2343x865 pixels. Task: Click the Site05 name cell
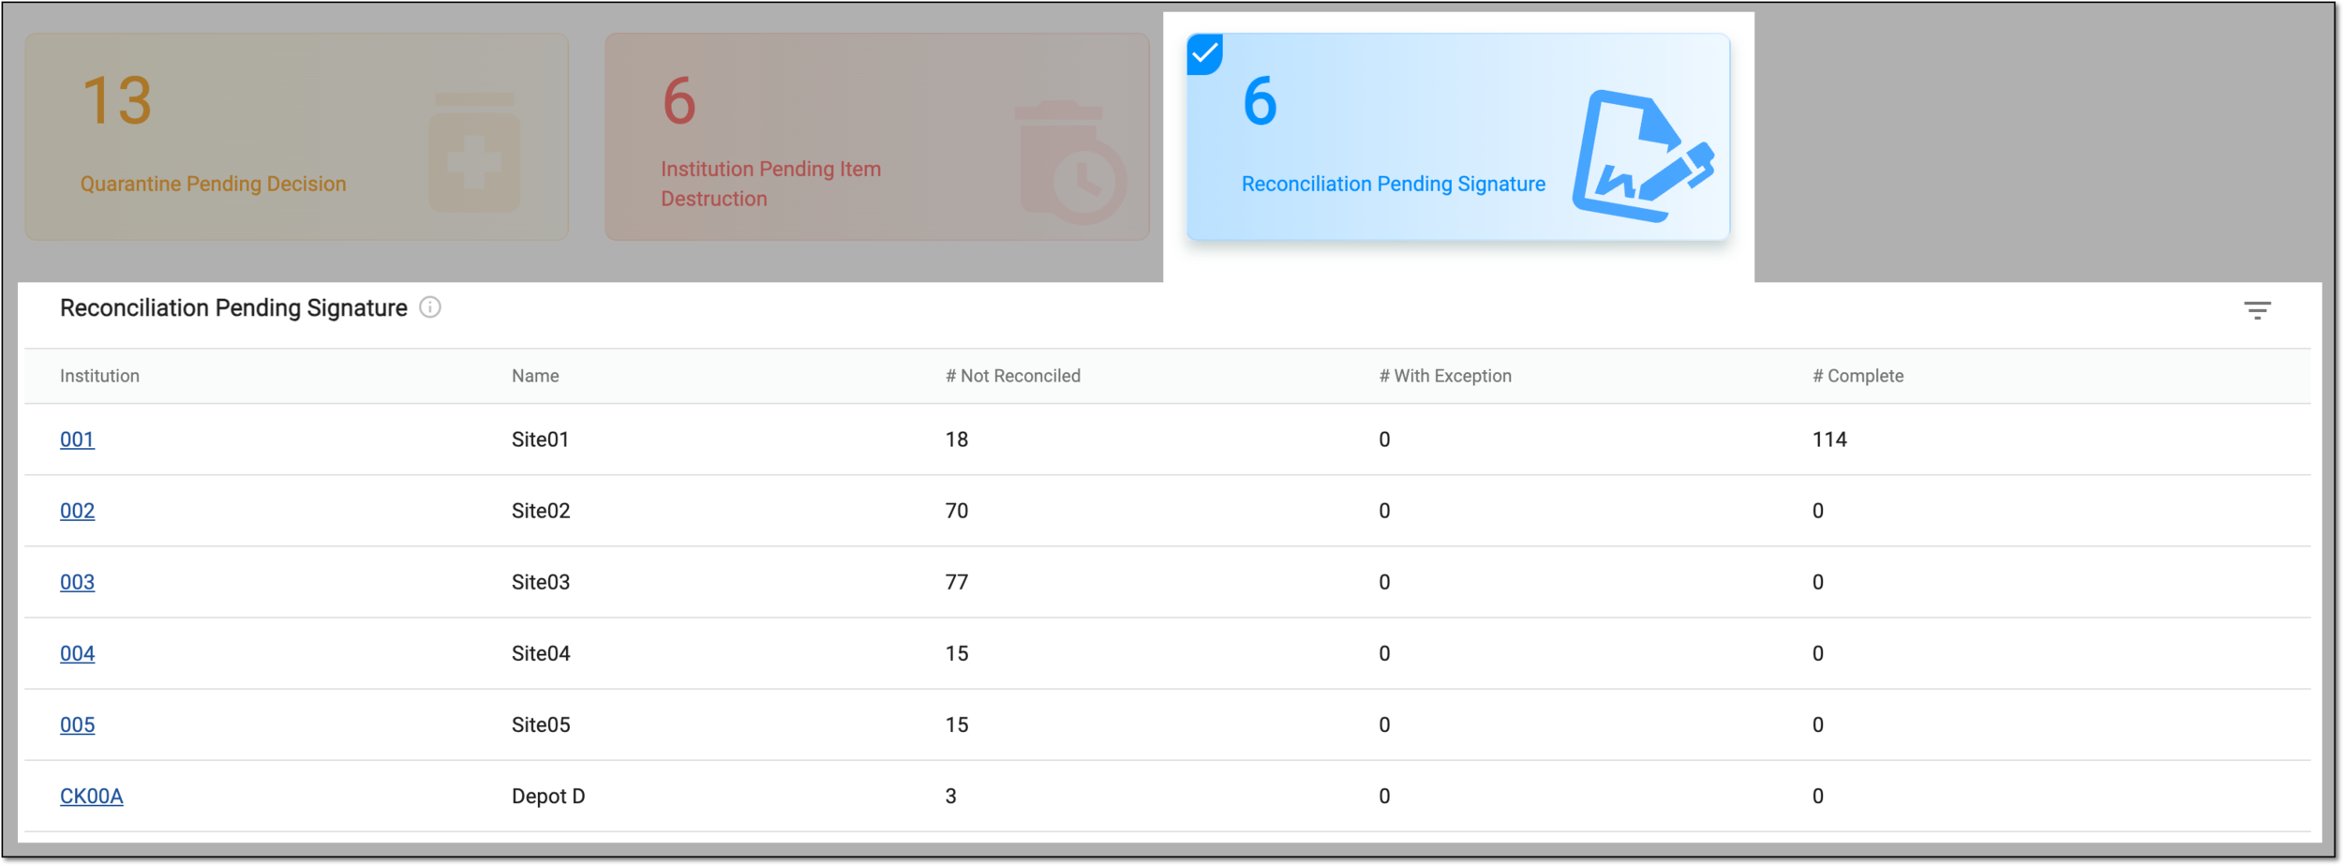coord(541,724)
